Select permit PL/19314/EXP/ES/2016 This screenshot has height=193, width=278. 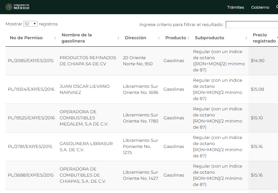tap(31, 89)
